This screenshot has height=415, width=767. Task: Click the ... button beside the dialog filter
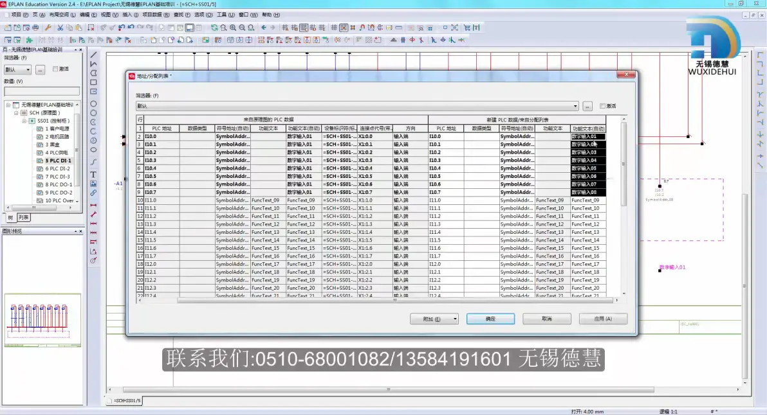(x=587, y=106)
